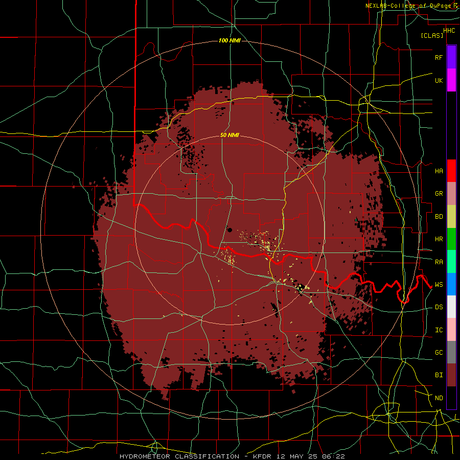The height and width of the screenshot is (460, 460).
Task: Click the UK label in the legend
Action: [x=439, y=80]
